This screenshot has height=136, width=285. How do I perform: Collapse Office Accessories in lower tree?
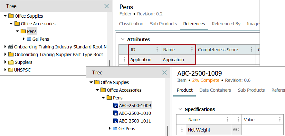(x=97, y=90)
